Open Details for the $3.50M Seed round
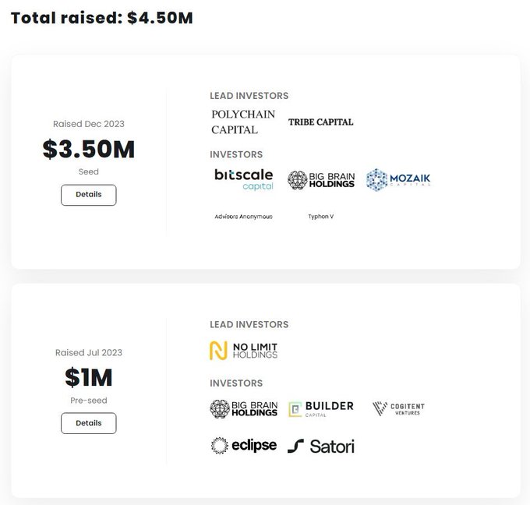Viewport: 530px width, 505px height. point(89,195)
